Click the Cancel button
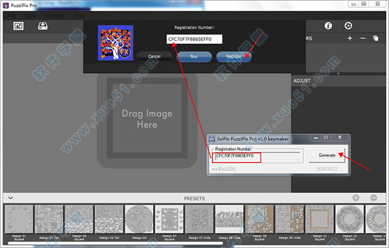This screenshot has height=248, width=389. click(x=154, y=56)
